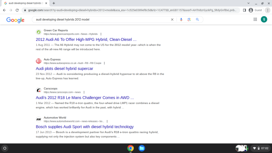Click the Auto Express favicon

point(39,61)
